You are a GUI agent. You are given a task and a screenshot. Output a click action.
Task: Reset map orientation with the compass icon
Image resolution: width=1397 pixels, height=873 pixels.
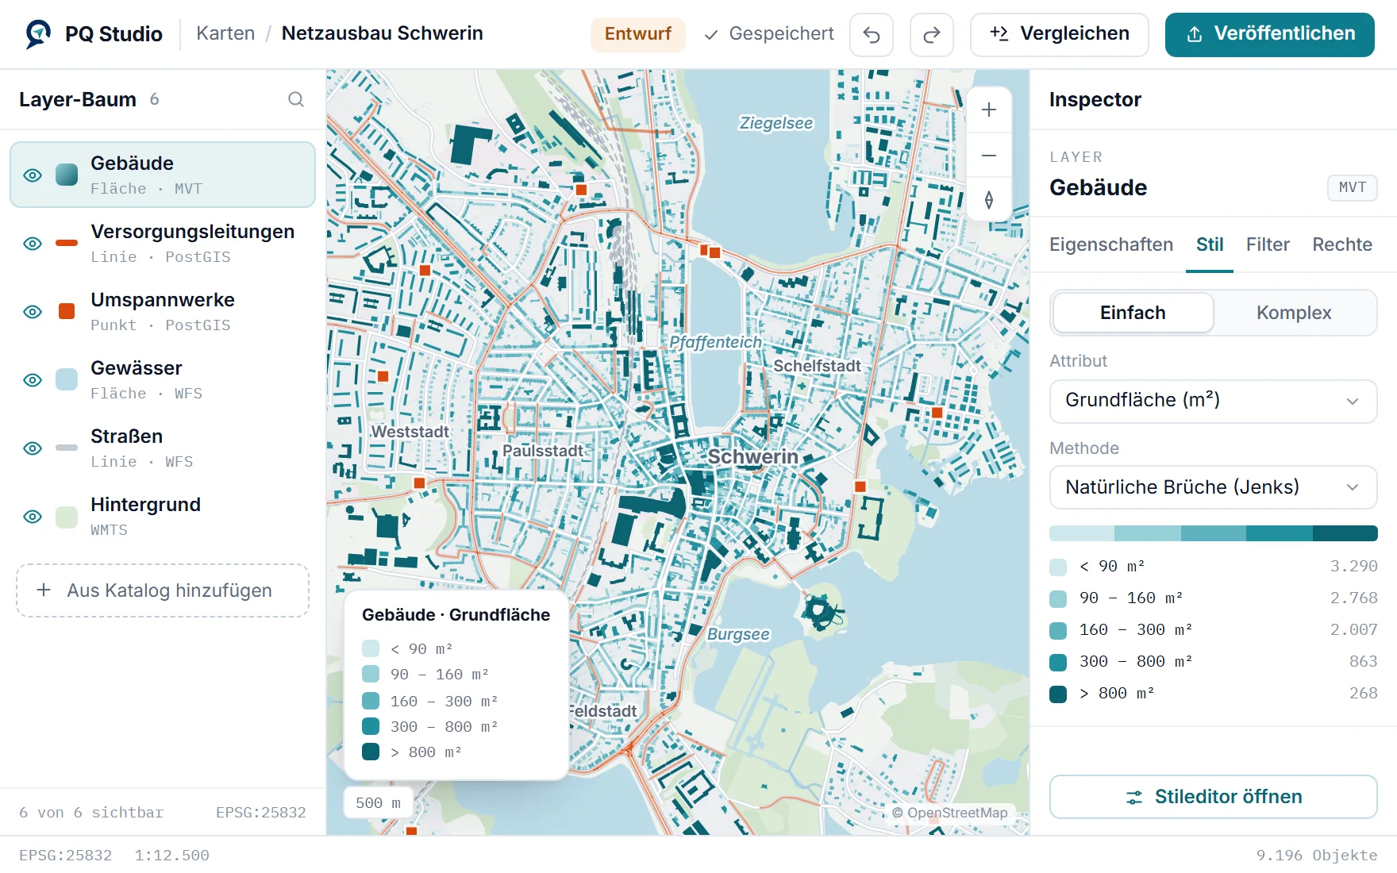[x=989, y=199]
